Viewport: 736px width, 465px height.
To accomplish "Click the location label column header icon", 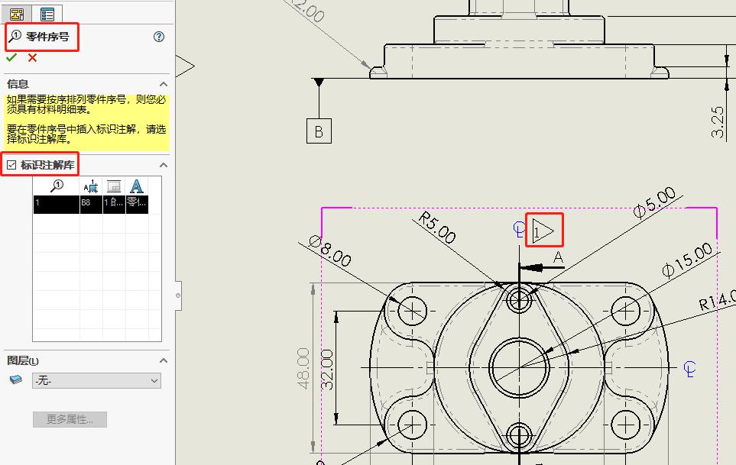I will [x=91, y=186].
